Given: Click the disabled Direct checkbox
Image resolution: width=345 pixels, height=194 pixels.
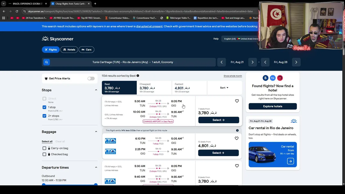Looking at the screenshot, I should [x=44, y=99].
